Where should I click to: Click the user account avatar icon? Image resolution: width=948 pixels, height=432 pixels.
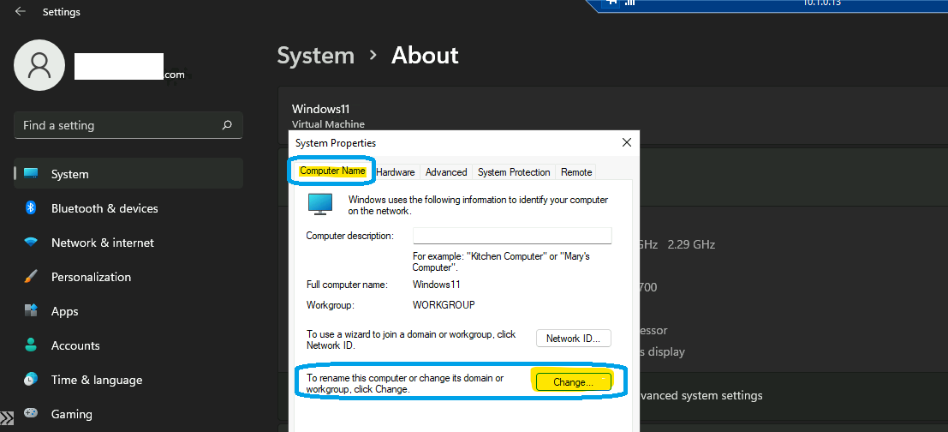pyautogui.click(x=39, y=65)
